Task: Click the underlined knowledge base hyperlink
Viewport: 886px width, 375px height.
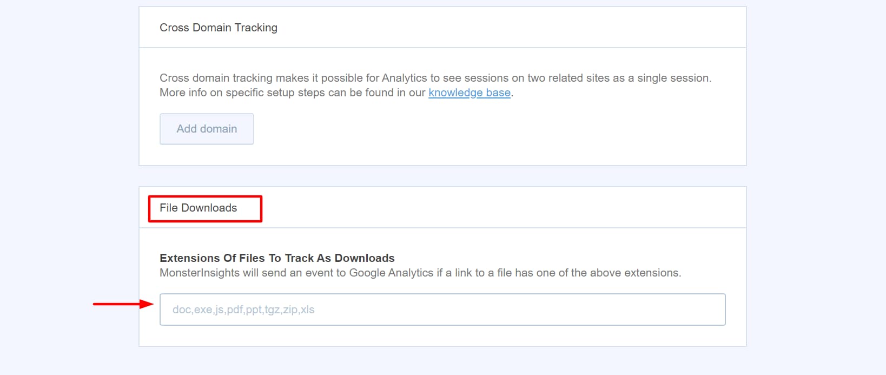Action: 469,93
